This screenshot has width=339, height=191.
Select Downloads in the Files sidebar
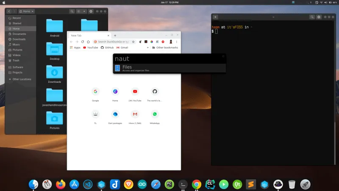tap(19, 39)
